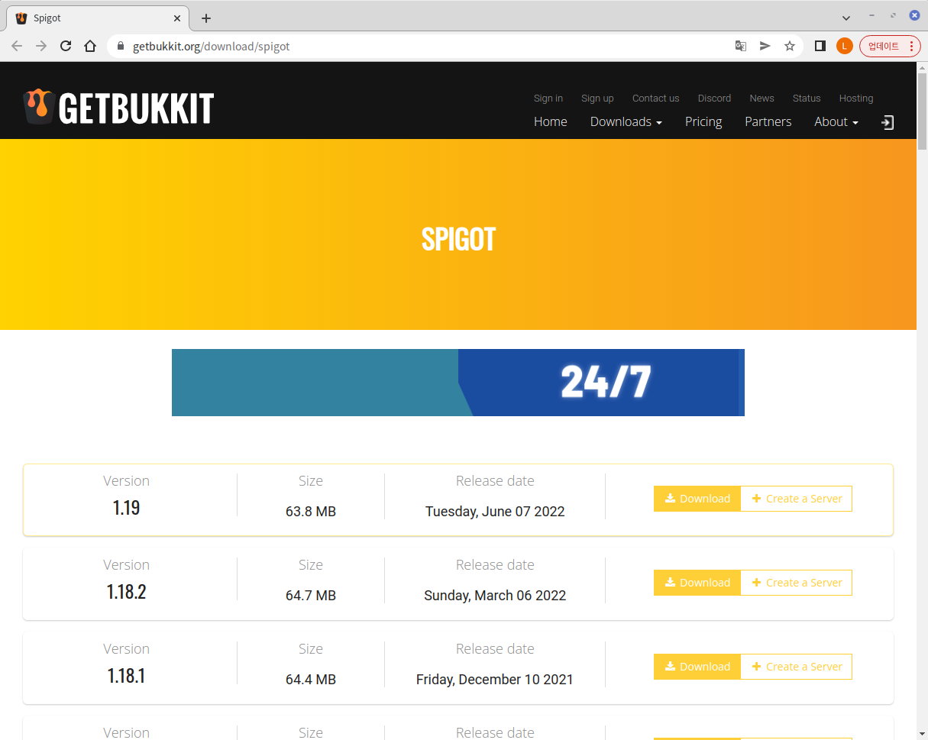This screenshot has width=928, height=740.
Task: Click the Sign in link
Action: (548, 98)
